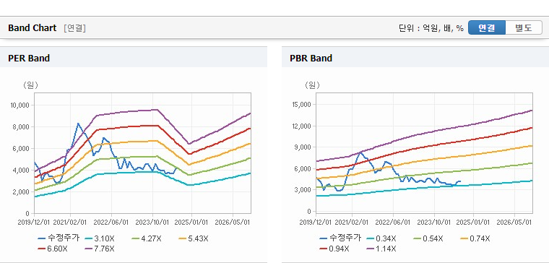Click the PBR Band heading
The image size is (549, 263).
click(311, 58)
